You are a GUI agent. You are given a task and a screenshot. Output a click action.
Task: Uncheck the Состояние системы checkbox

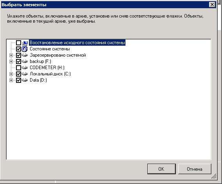tap(18, 49)
